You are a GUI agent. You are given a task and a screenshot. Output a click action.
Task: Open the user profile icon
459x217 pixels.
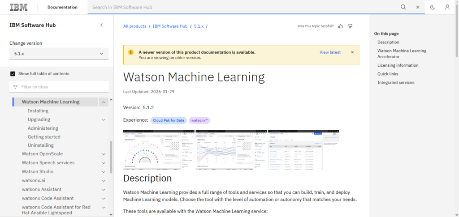point(447,7)
